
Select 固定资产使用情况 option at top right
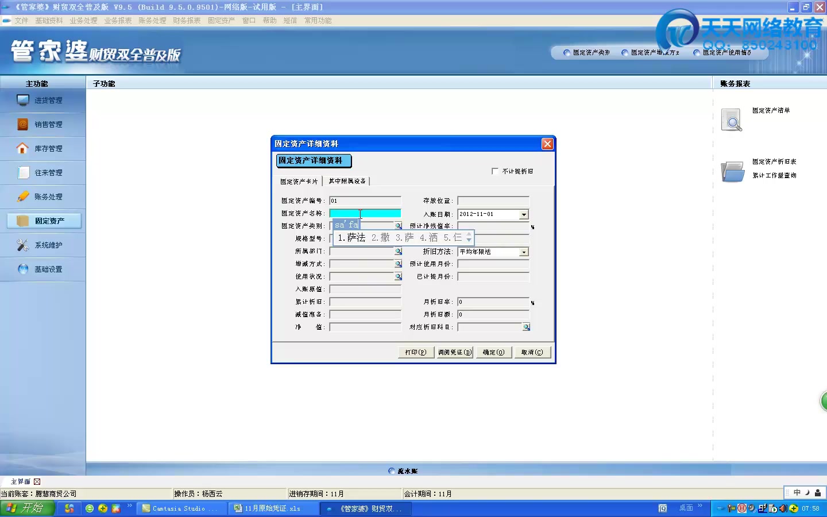click(x=722, y=53)
